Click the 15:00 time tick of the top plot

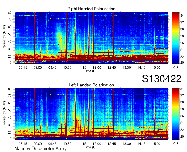coord(156,67)
